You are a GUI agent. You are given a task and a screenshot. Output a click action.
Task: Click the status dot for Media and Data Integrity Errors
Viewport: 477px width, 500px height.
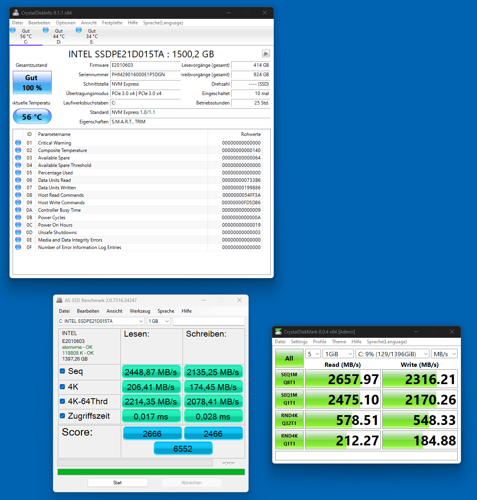pos(18,240)
